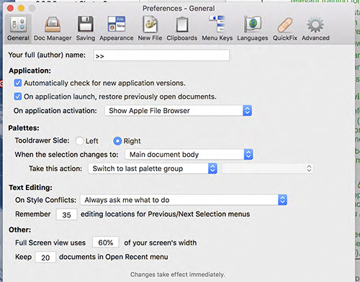Select Left tooldrawer side

tap(79, 141)
